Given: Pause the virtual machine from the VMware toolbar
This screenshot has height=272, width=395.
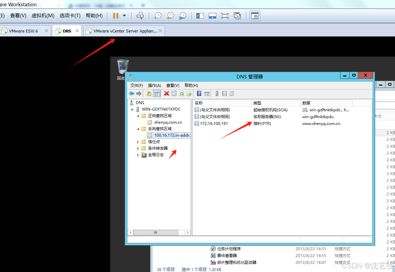Looking at the screenshot, I should point(116,16).
